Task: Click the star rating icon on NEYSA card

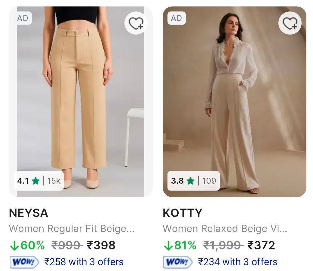Action: [36, 181]
